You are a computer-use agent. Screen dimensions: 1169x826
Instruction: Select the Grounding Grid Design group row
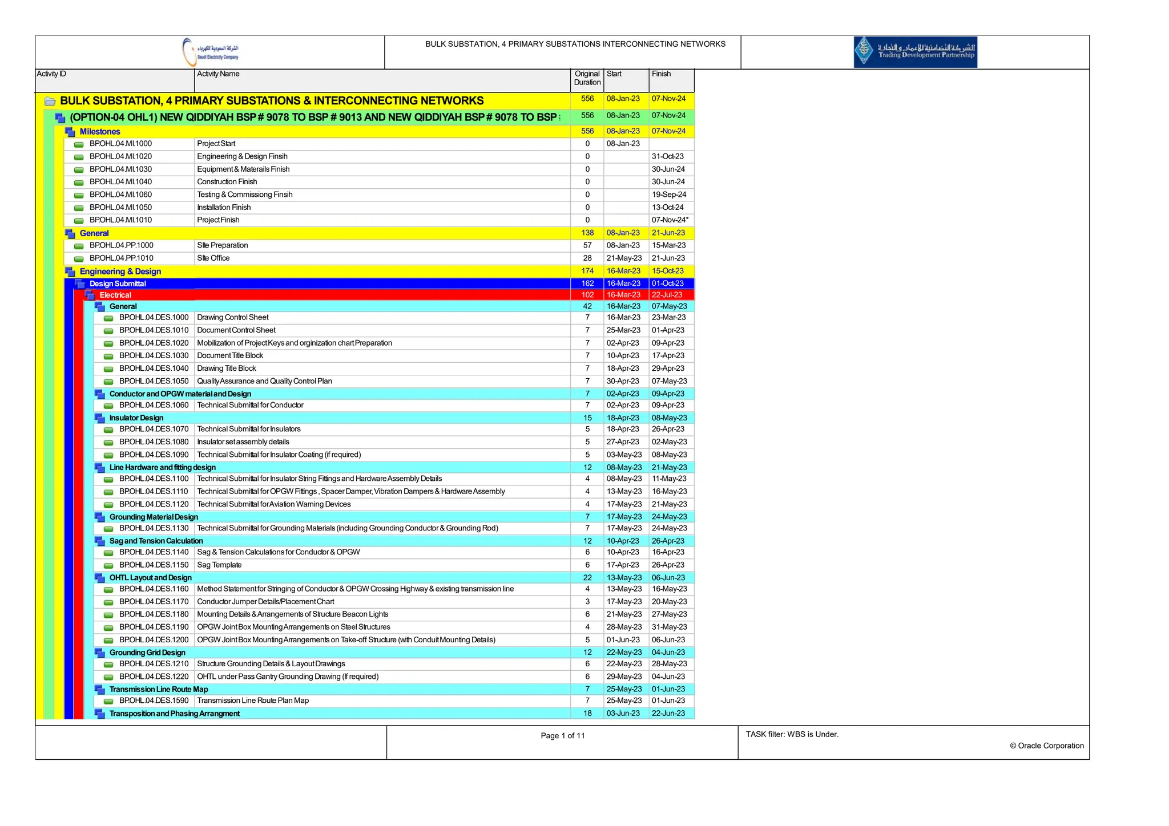(x=147, y=653)
